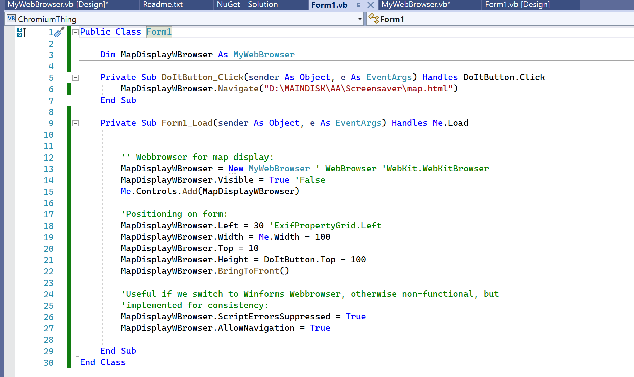Open the Form1 class navigation dropdown
Viewport: 634px width, 377px height.
(x=500, y=19)
